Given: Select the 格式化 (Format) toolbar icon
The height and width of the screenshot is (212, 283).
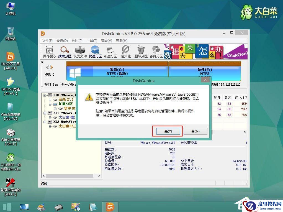Looking at the screenshot, I should [125, 51].
